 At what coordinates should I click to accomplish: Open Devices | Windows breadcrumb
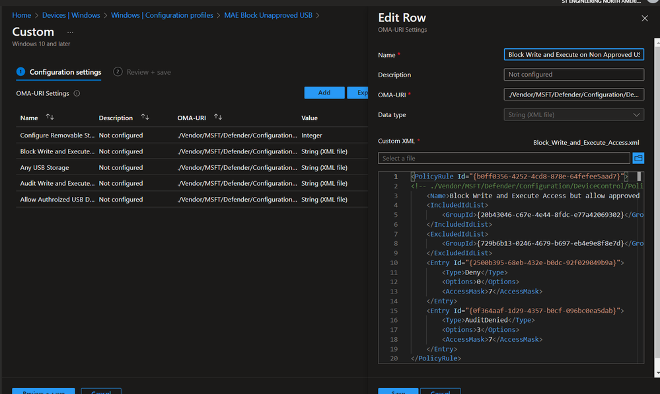pyautogui.click(x=71, y=15)
